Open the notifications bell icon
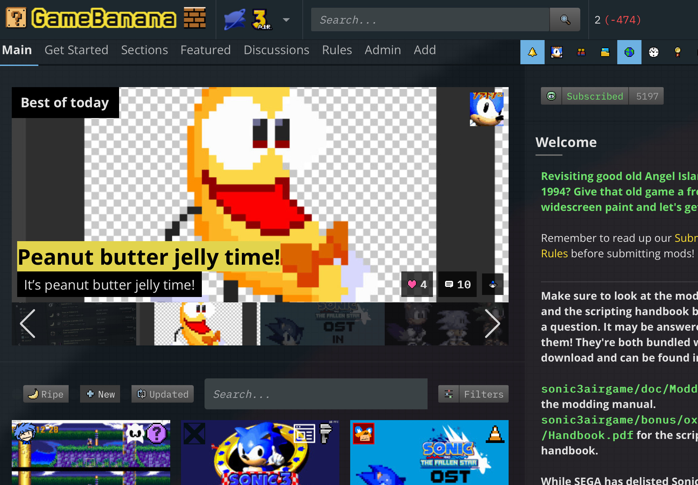Screen dimensions: 698x485 [532, 52]
